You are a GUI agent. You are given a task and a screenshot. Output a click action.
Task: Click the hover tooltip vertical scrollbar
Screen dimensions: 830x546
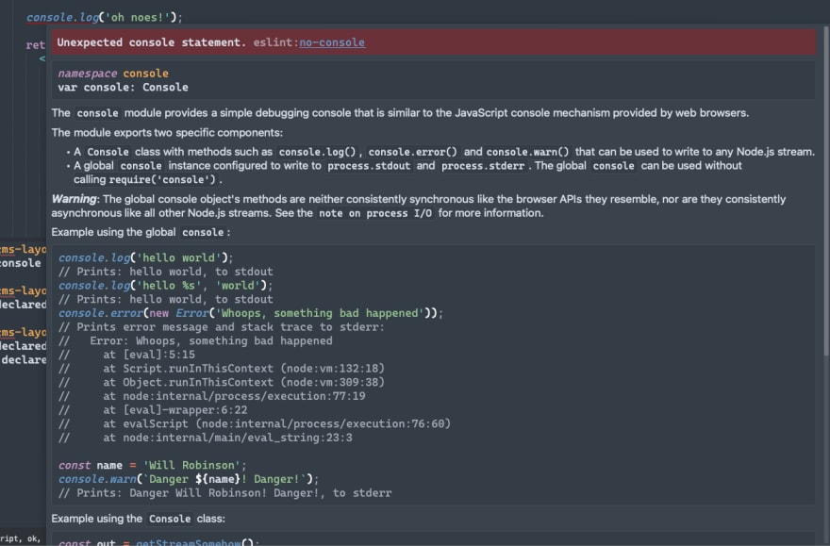826,190
